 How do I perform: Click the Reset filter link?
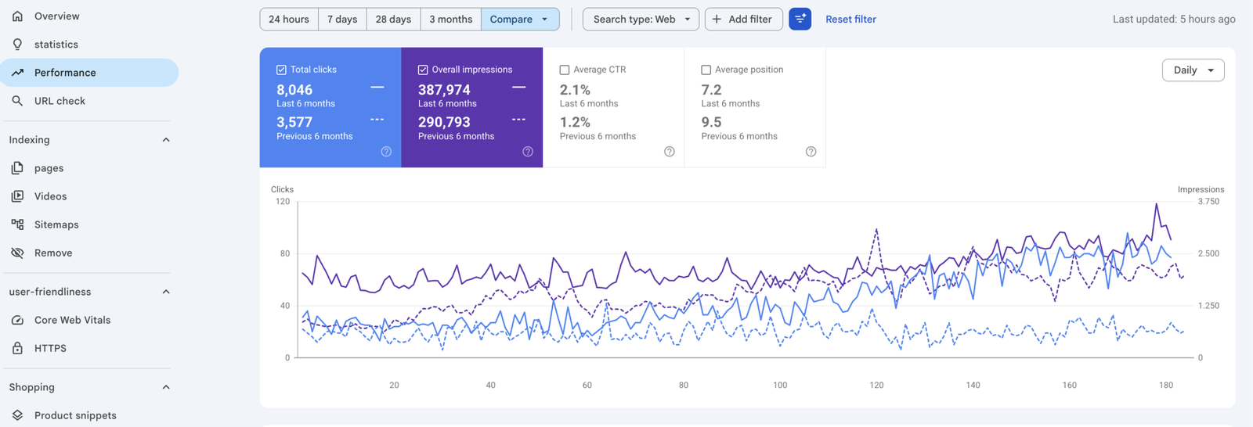(x=850, y=19)
